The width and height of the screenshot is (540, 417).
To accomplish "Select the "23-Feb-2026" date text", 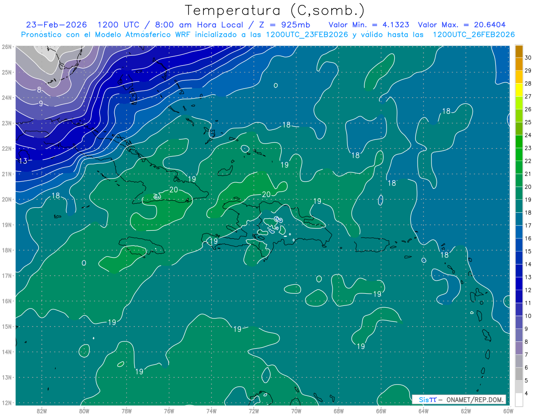I will click(x=56, y=25).
